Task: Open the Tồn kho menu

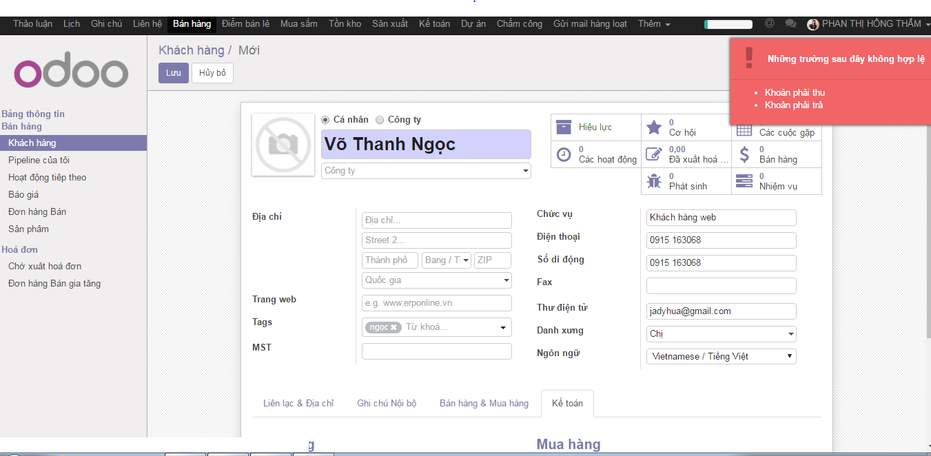Action: (345, 24)
